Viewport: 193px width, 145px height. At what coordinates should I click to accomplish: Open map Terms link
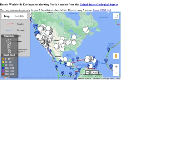118,78
